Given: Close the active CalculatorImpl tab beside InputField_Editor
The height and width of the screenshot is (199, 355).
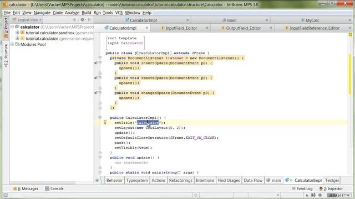Looking at the screenshot, I should point(146,28).
